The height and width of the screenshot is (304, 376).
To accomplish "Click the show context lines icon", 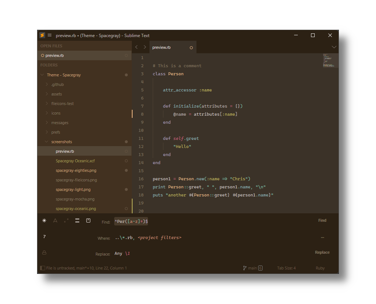I will pyautogui.click(x=77, y=221).
